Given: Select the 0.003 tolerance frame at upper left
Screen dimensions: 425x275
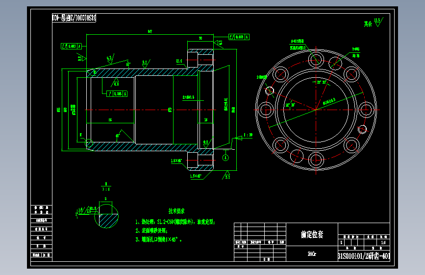Looking at the screenshot, I should coord(71,46).
